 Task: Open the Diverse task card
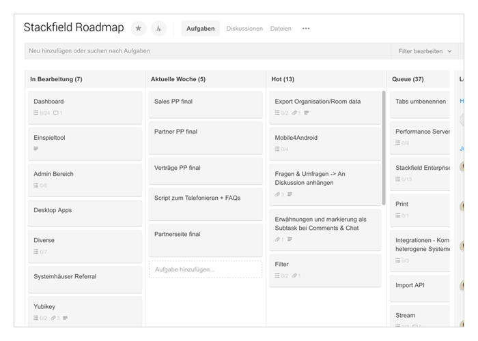click(85, 246)
